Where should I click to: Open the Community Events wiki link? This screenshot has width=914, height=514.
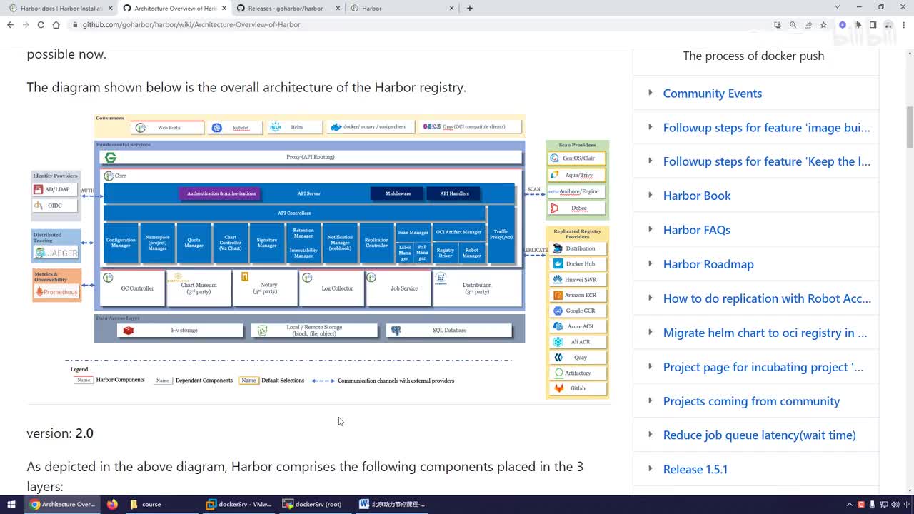[x=712, y=94]
